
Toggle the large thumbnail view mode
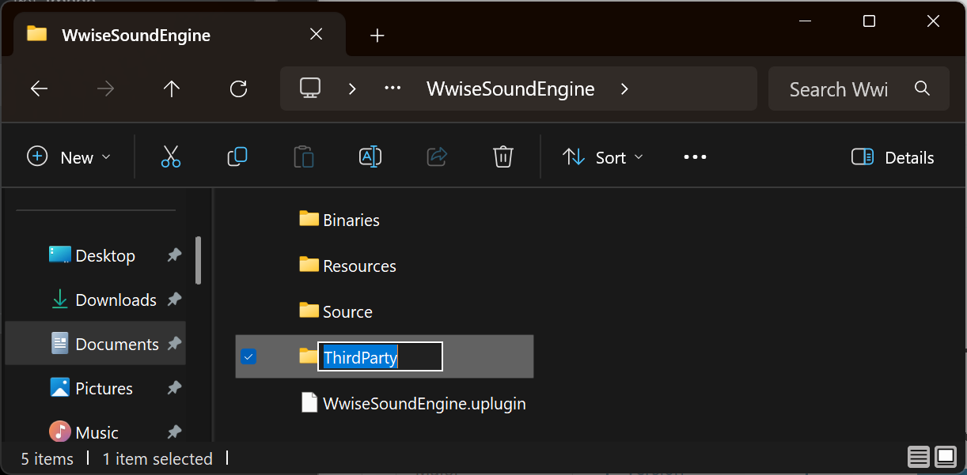(944, 457)
